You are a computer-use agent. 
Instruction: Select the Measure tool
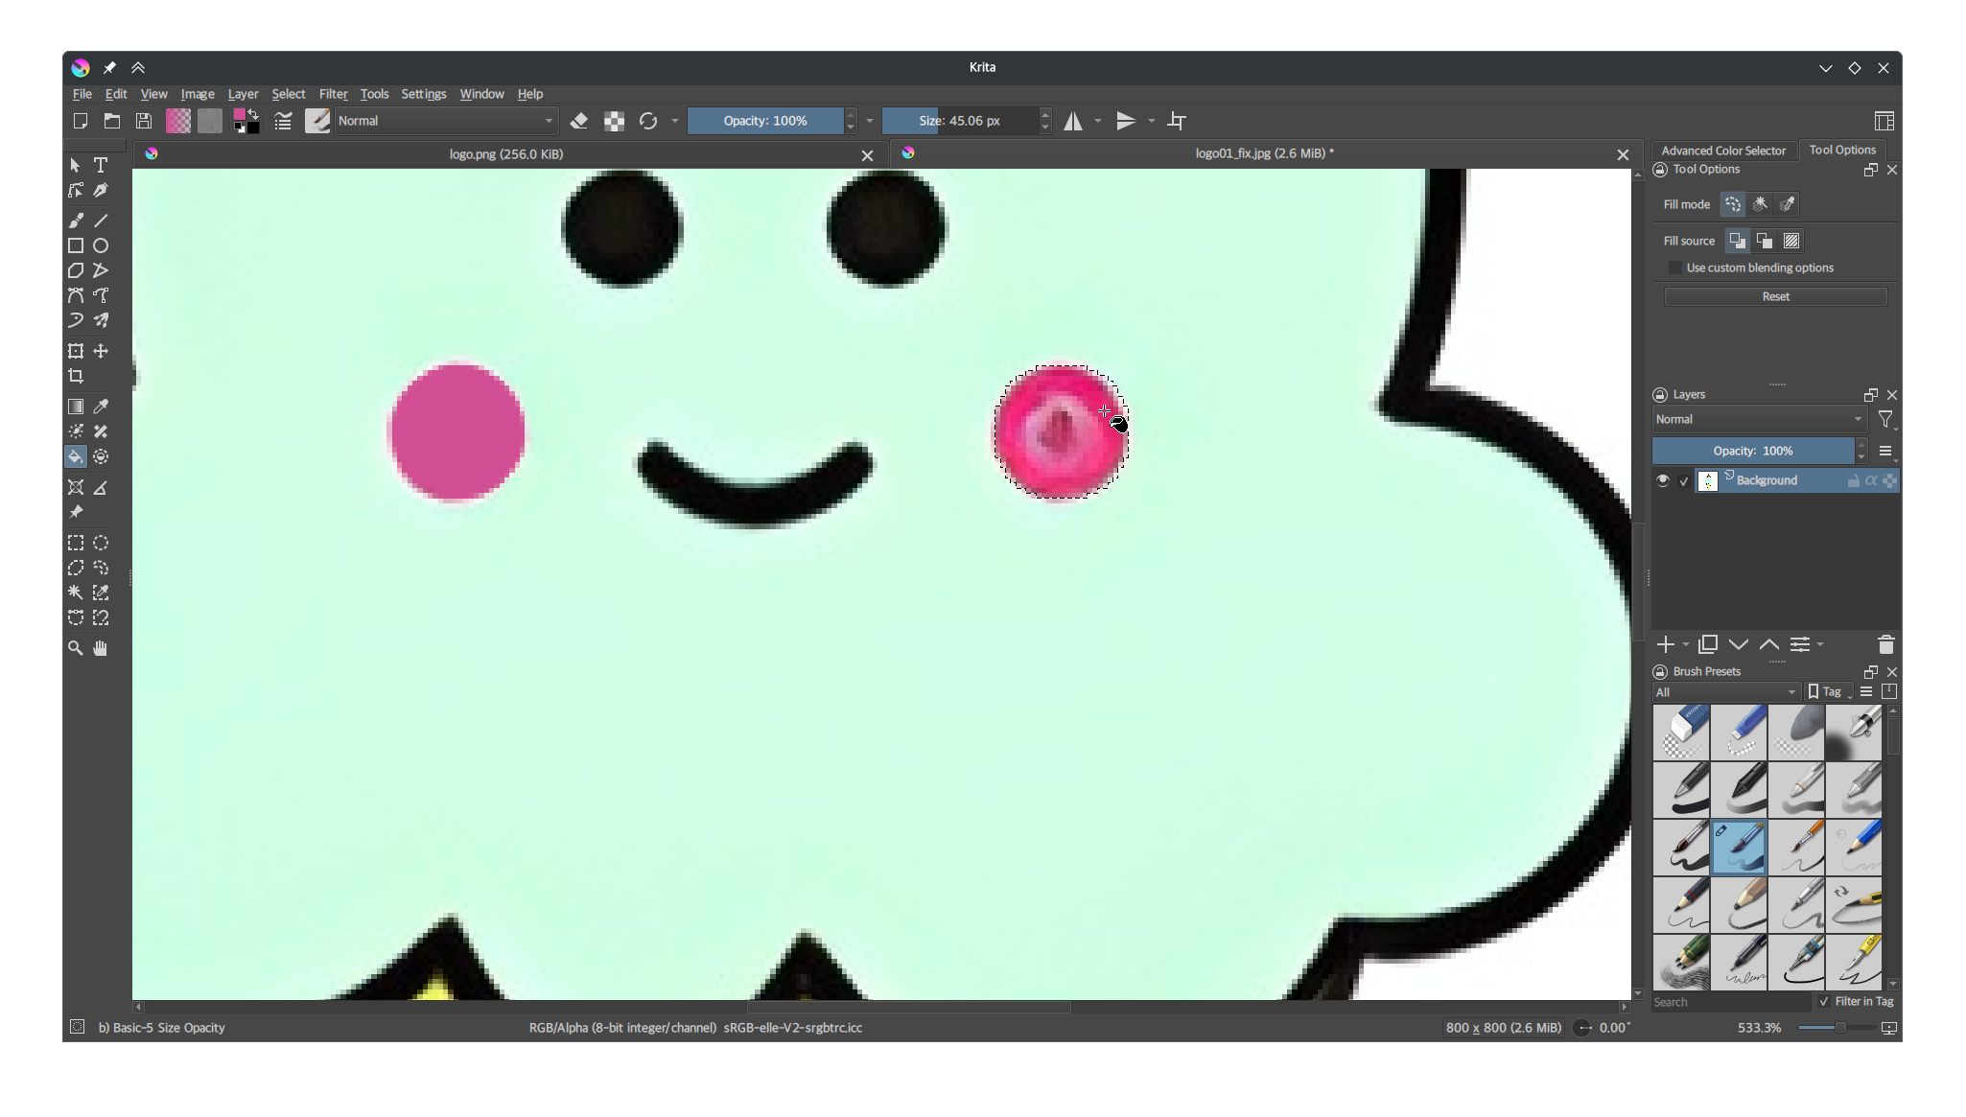click(x=101, y=487)
